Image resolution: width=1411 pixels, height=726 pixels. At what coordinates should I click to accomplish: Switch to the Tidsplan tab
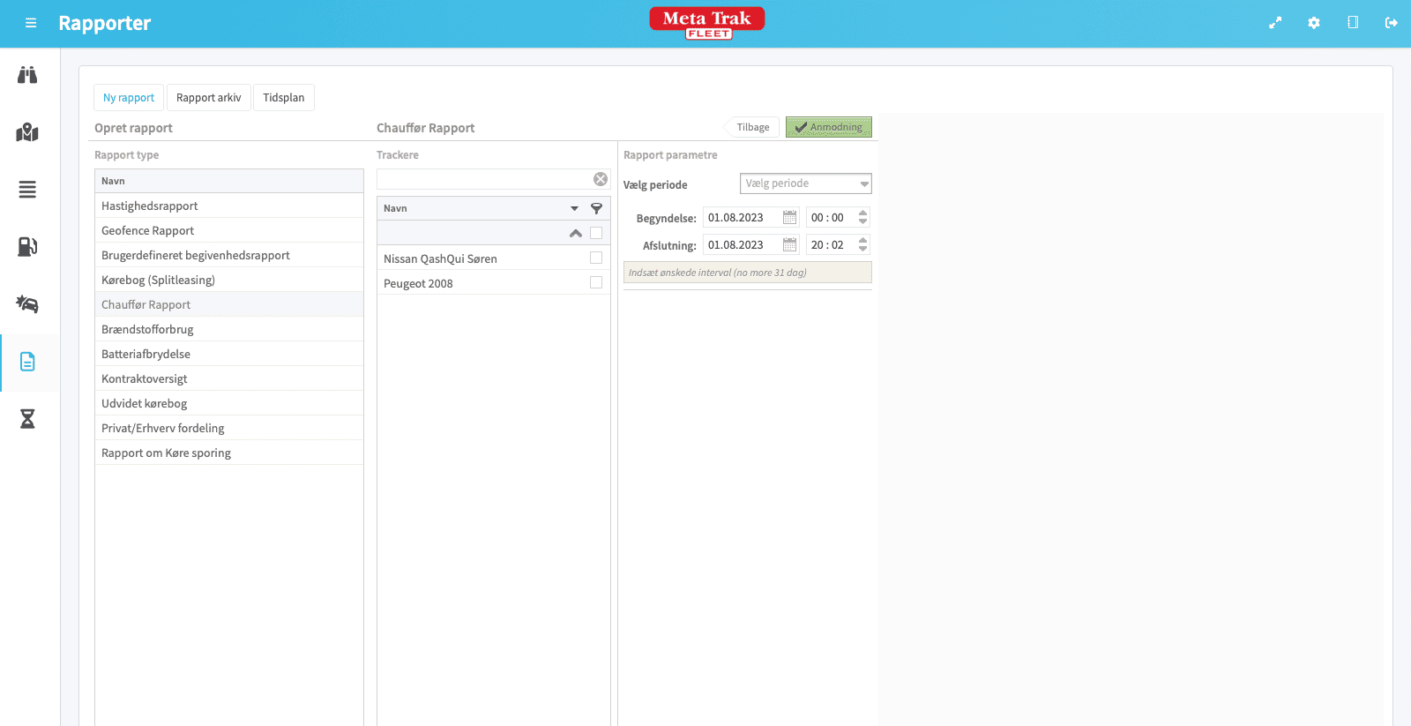(x=283, y=98)
